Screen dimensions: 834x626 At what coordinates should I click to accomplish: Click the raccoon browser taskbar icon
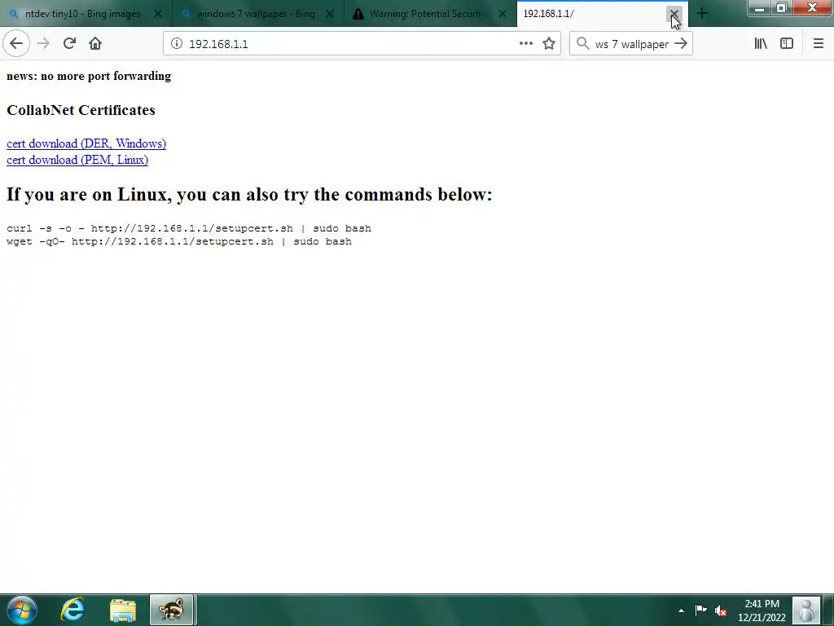coord(171,610)
